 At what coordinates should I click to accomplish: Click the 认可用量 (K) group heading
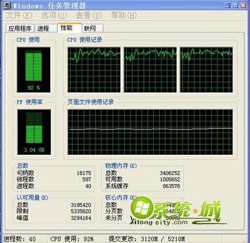coord(33,197)
